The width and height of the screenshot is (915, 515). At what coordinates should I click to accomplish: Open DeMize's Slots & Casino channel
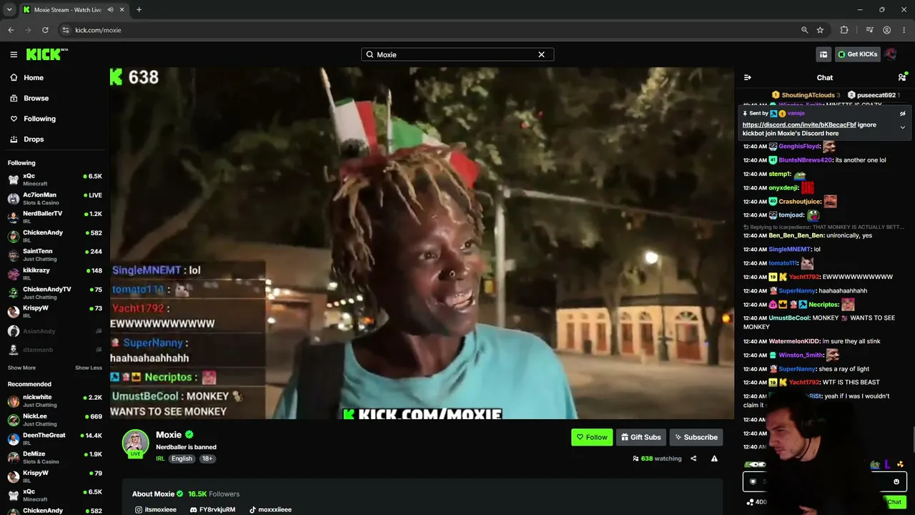point(54,458)
